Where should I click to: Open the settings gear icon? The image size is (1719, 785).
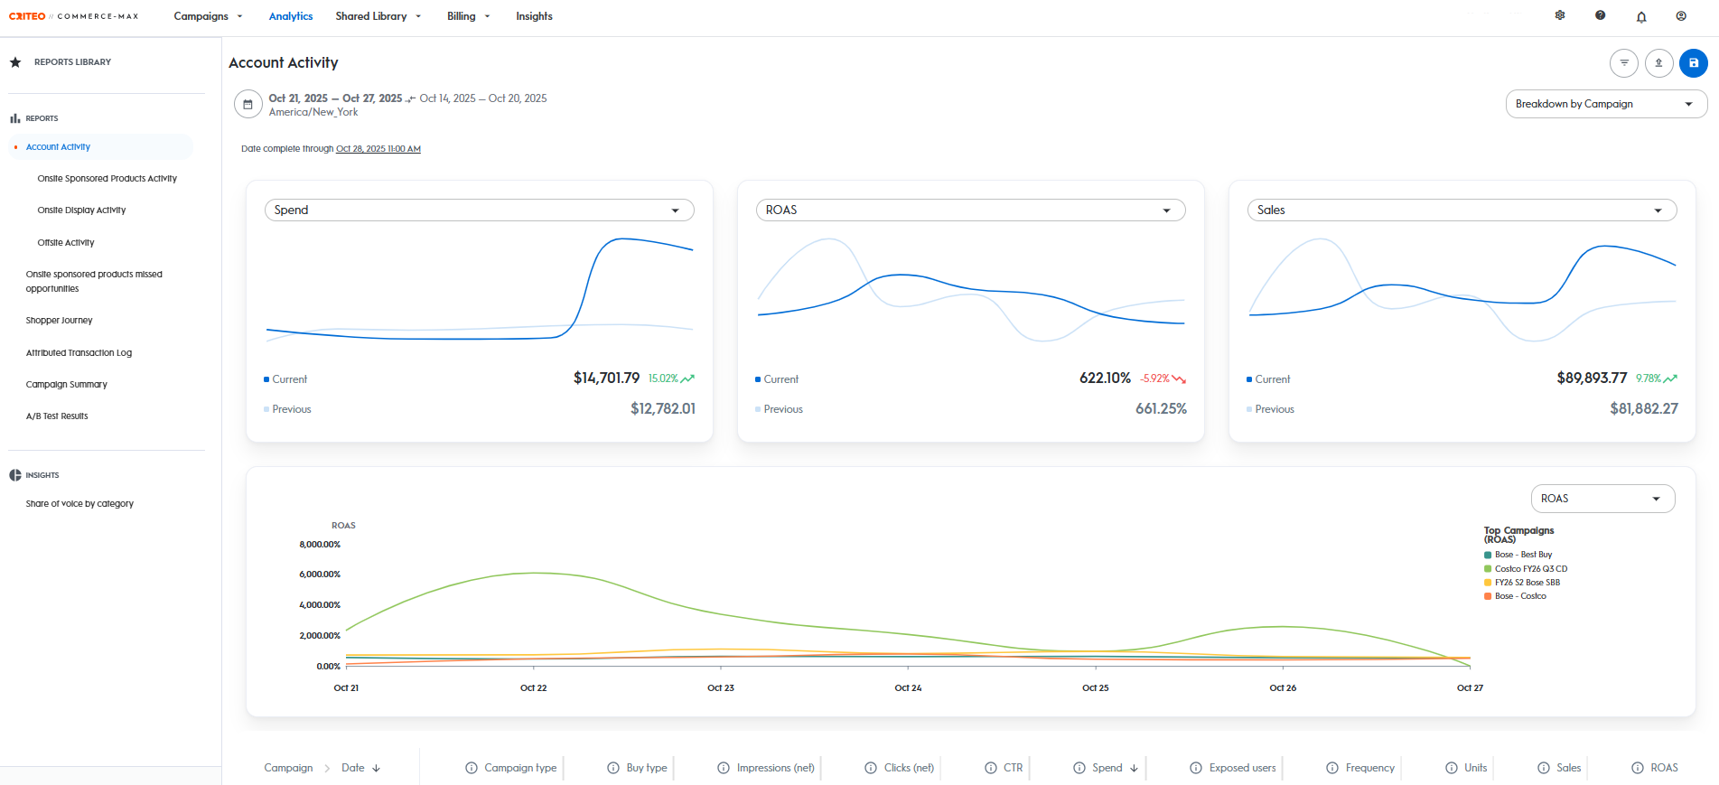pos(1560,15)
